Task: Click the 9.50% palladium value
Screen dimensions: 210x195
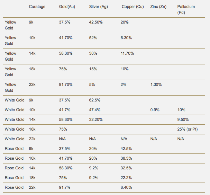Action: [183, 119]
